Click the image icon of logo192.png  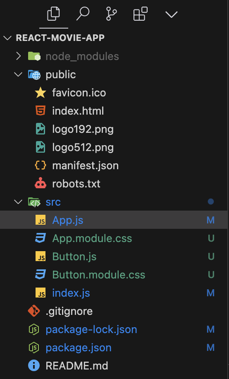point(41,129)
